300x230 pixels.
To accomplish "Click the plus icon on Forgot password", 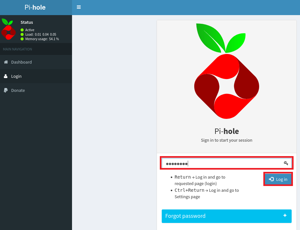I will [x=285, y=216].
